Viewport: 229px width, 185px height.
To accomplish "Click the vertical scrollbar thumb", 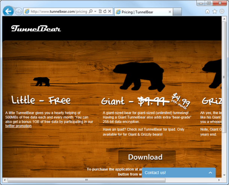I will point(224,77).
